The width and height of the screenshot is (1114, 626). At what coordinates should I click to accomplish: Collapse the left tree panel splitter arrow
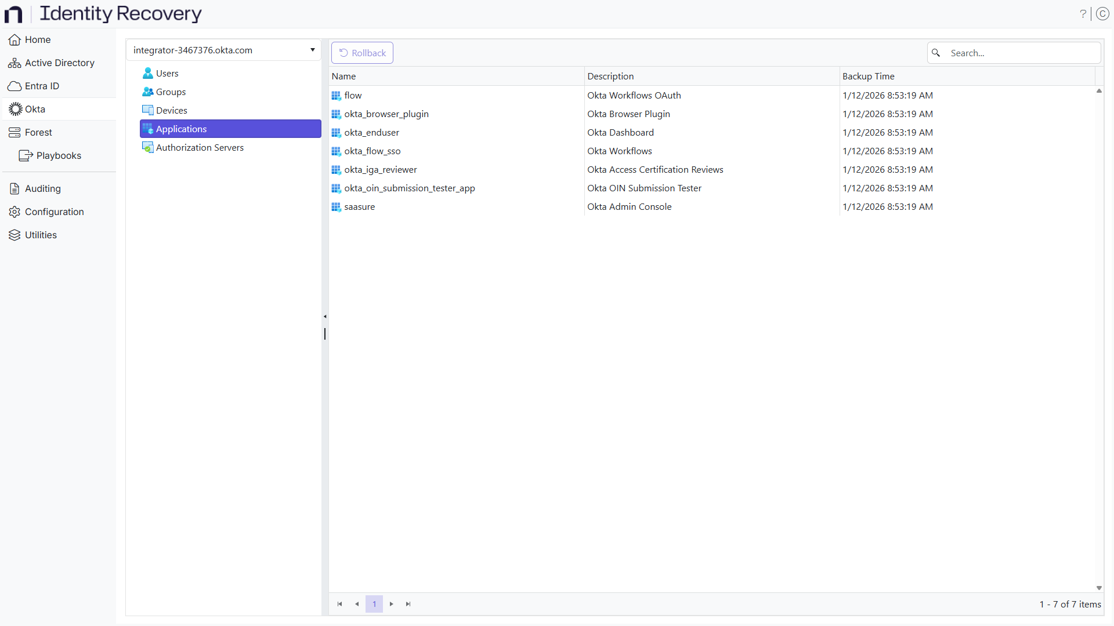coord(325,316)
